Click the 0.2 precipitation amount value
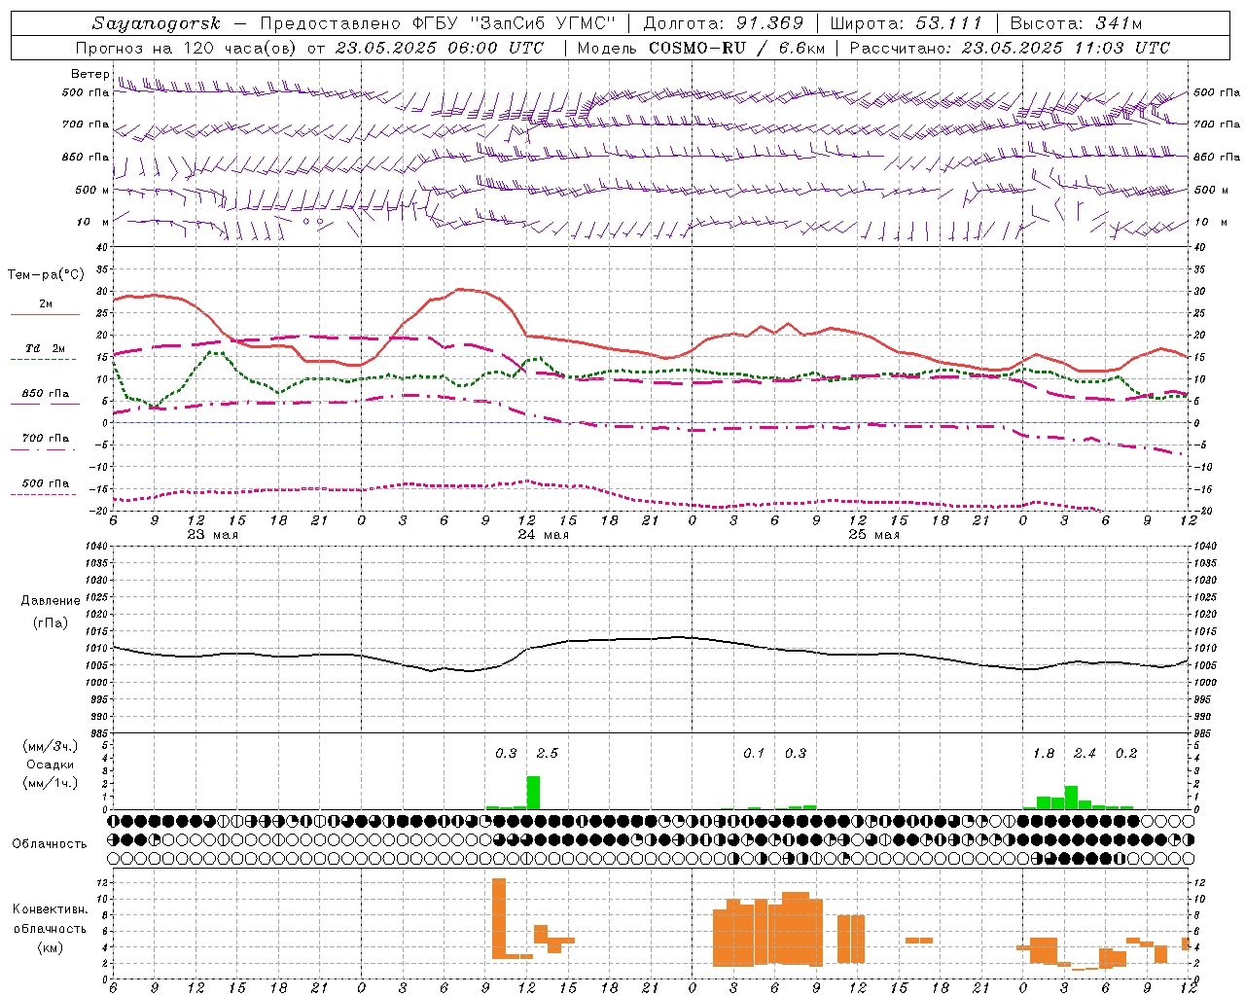This screenshot has width=1245, height=996. [x=1126, y=753]
